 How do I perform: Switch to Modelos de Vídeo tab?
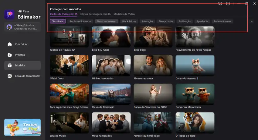(x=124, y=14)
